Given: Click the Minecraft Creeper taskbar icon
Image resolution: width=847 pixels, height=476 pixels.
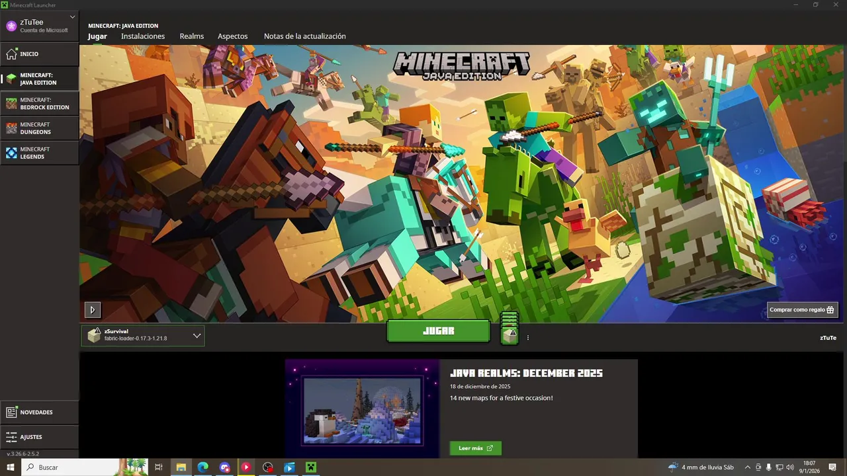Looking at the screenshot, I should tap(311, 467).
